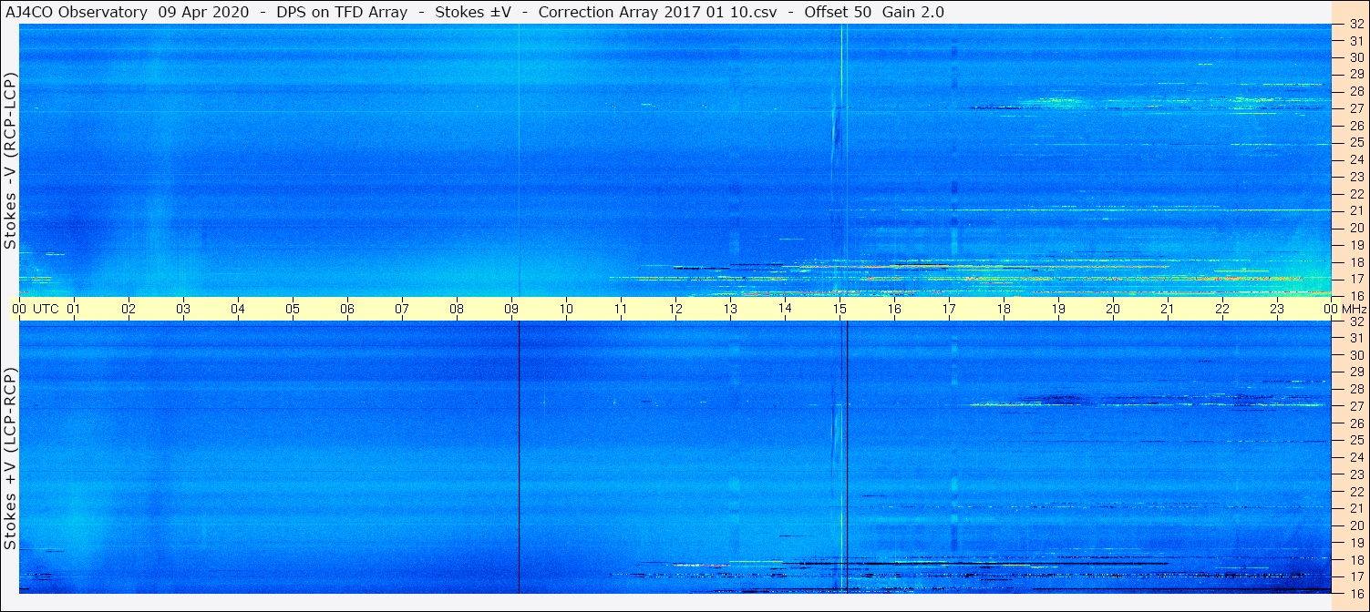
Task: Click the "MHz" unit label on the time axis
Action: 1354,309
